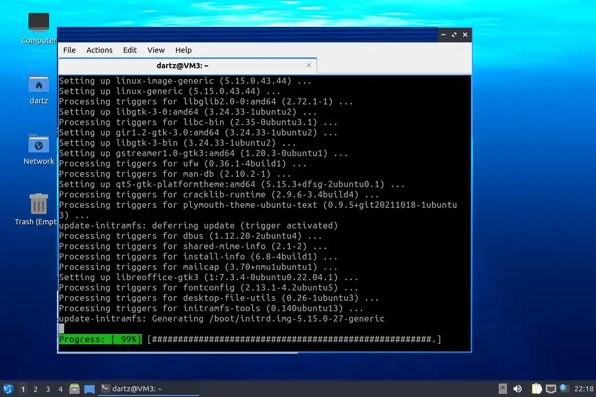Click 'Processing triggers for ufw' line
The height and width of the screenshot is (397, 596).
click(183, 164)
